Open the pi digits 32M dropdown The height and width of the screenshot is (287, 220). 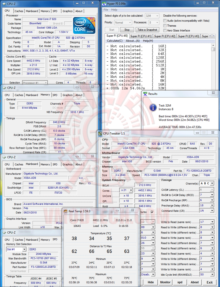point(157,16)
